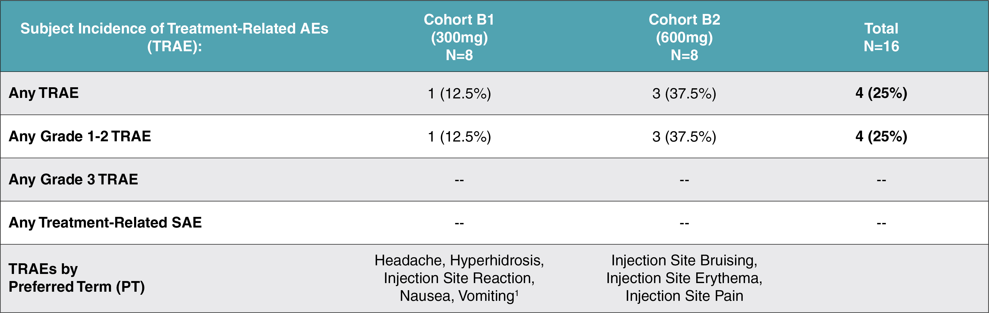989x313 pixels.
Task: Click Cohort B1 value in Any TRAE row
Action: 459,94
